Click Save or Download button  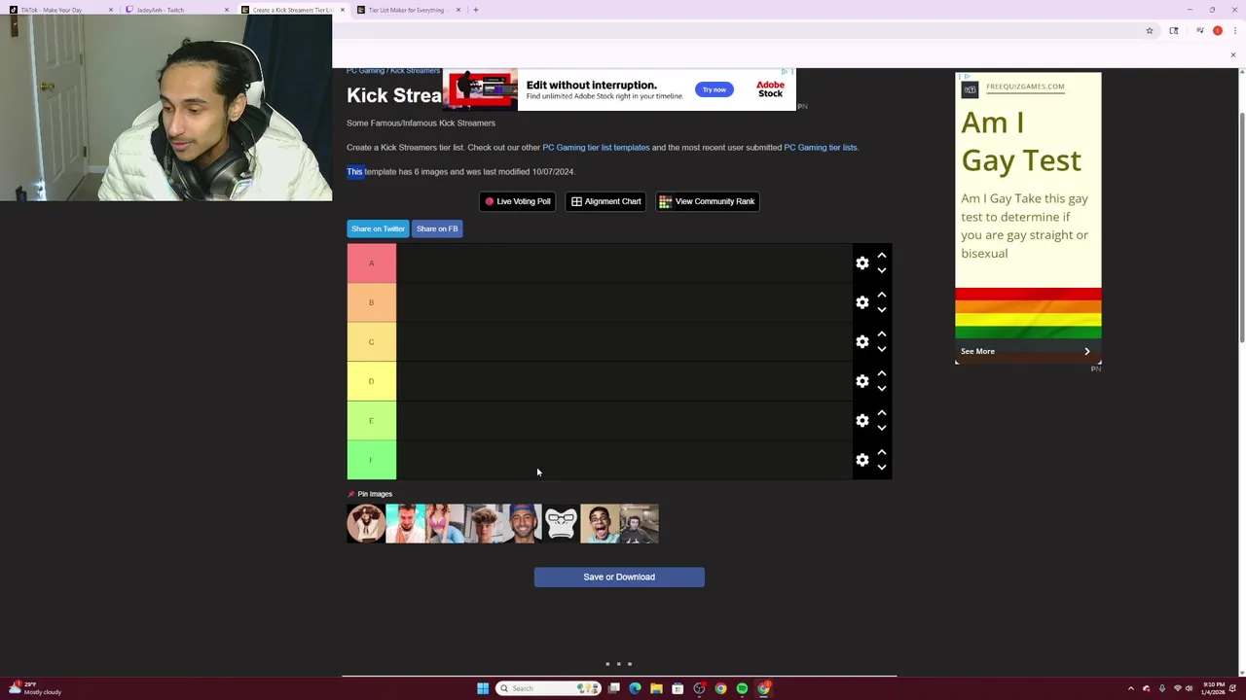(x=619, y=577)
